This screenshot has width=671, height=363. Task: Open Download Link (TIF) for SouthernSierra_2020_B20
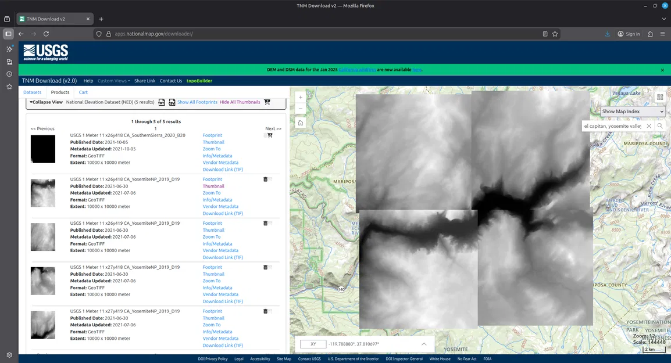pos(223,170)
